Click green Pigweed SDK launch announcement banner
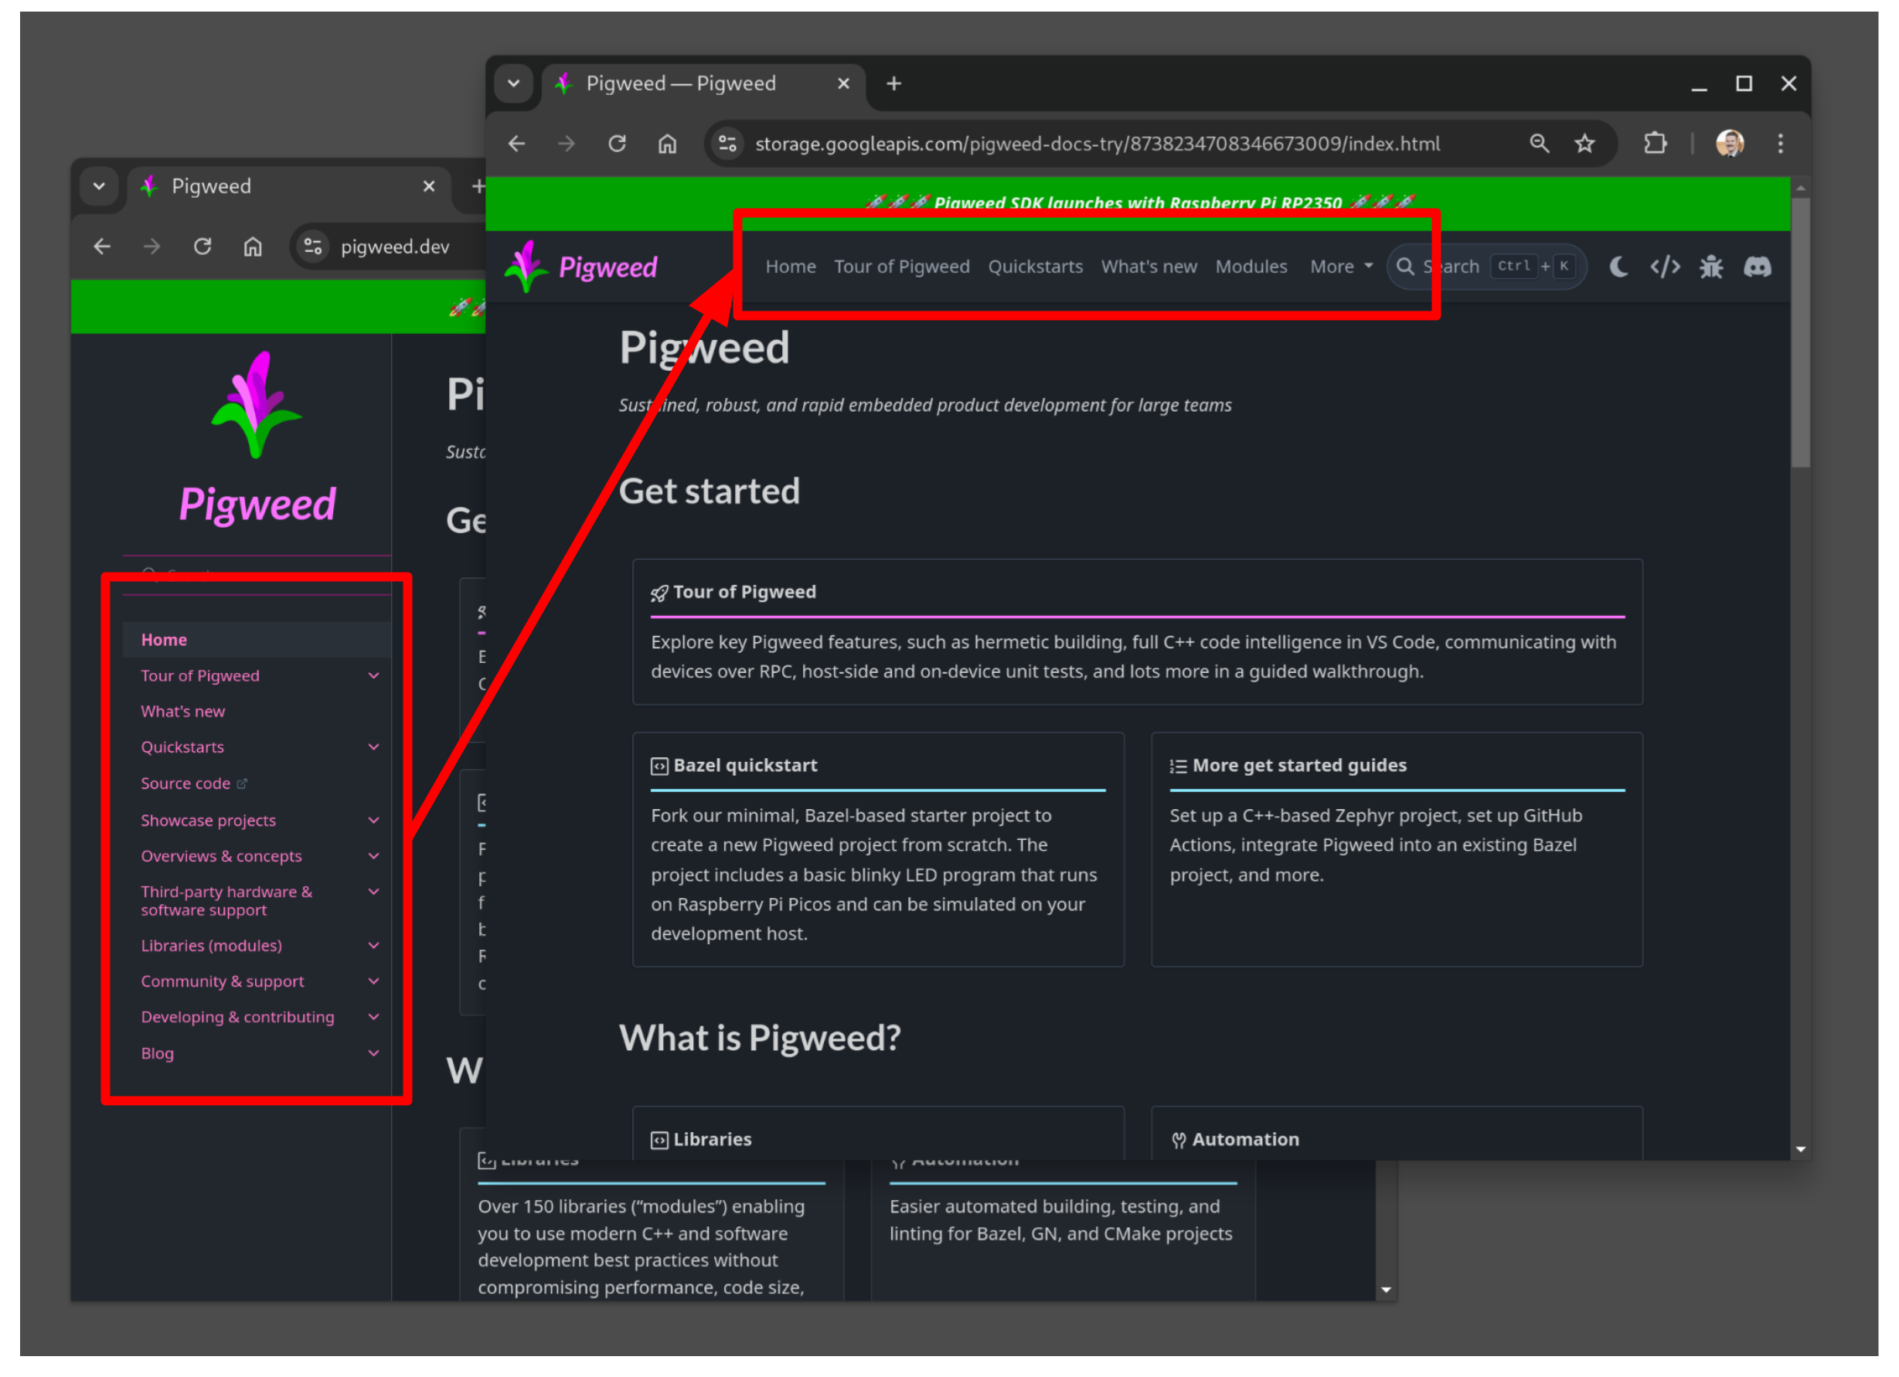1899x1377 pixels. coord(1137,203)
